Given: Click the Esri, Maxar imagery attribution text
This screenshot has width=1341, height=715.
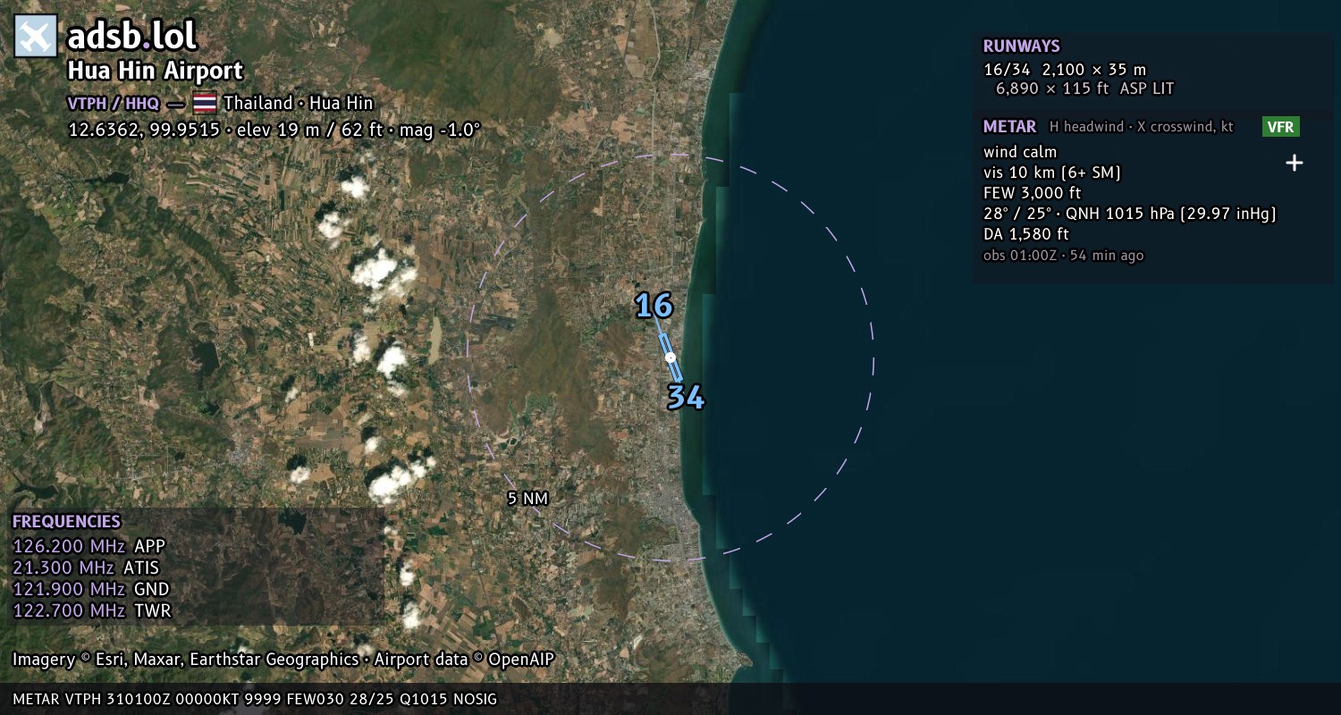Looking at the screenshot, I should pyautogui.click(x=283, y=660).
